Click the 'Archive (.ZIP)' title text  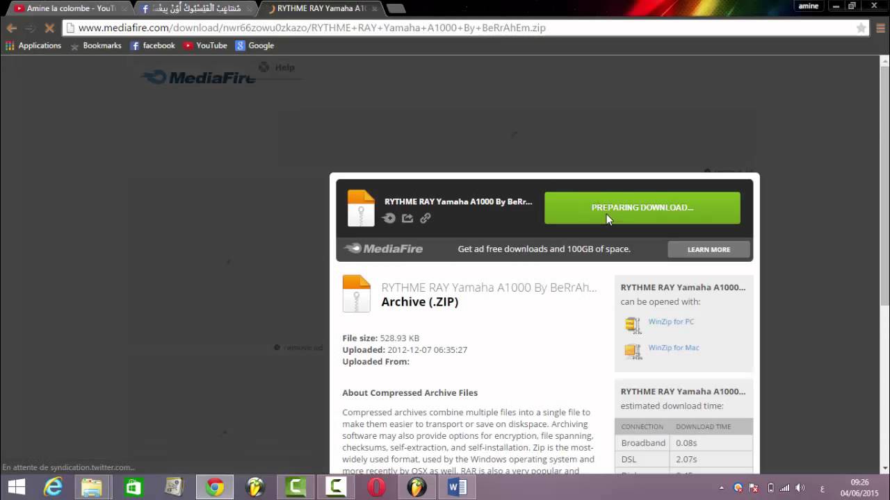coord(420,302)
